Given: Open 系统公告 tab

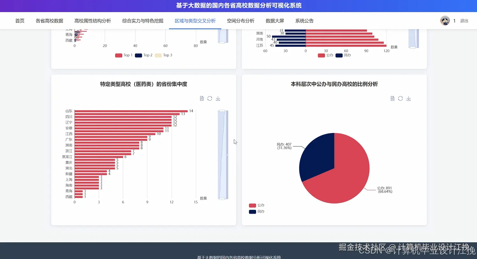Looking at the screenshot, I should 305,21.
